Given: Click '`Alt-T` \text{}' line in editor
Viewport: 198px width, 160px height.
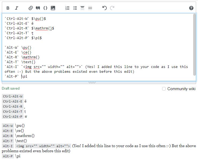Looking at the screenshot, I should 20,62.
